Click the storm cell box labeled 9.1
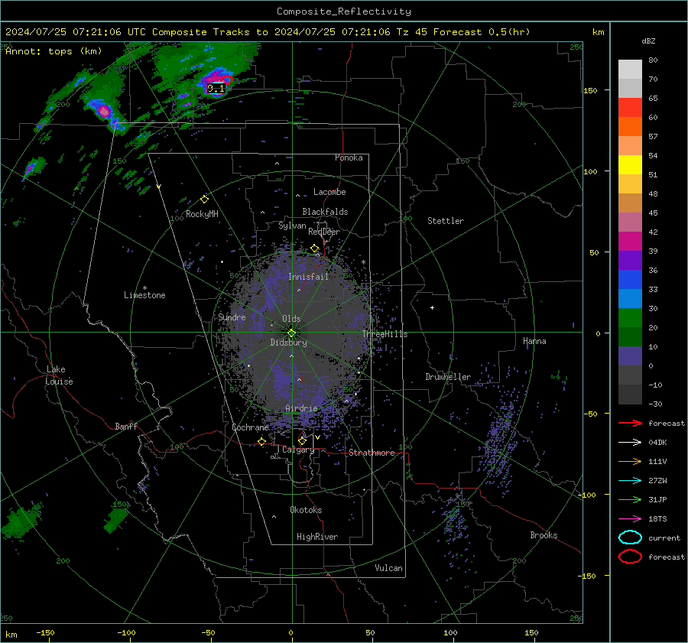This screenshot has height=643, width=688. pyautogui.click(x=216, y=89)
